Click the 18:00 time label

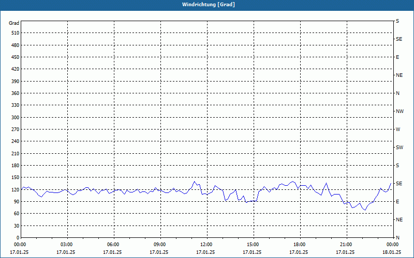(x=300, y=245)
